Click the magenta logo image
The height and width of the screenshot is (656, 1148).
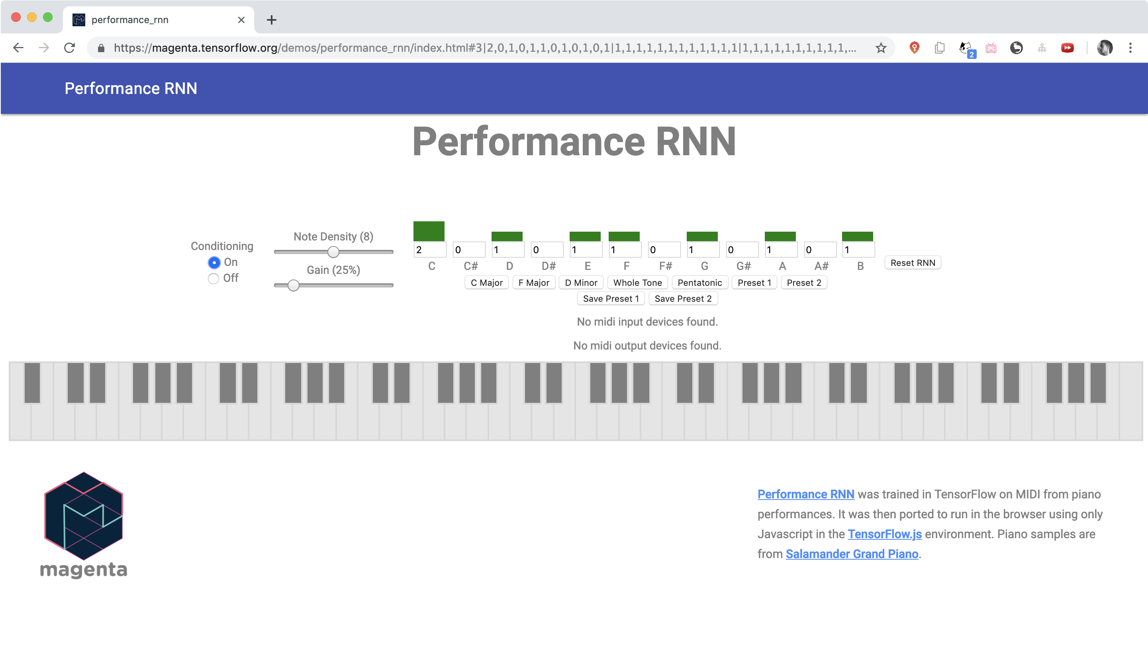(83, 525)
